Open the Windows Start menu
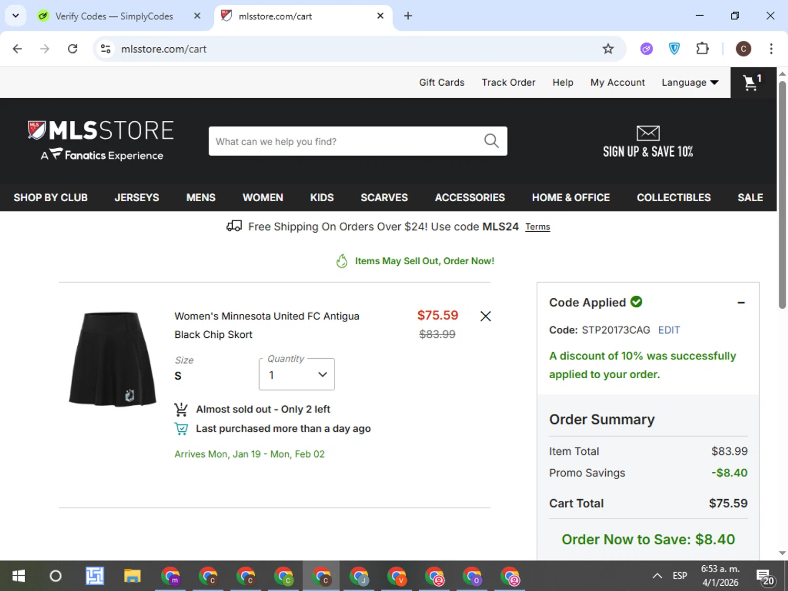Viewport: 788px width, 591px height. point(18,576)
